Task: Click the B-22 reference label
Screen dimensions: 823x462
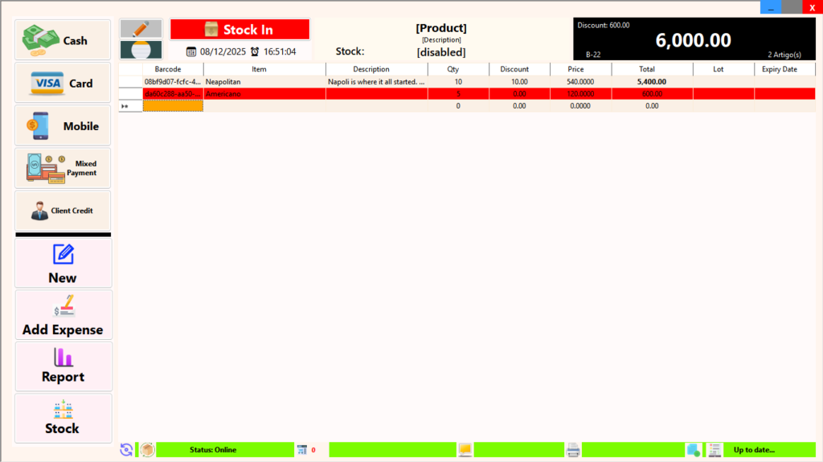Action: 593,55
